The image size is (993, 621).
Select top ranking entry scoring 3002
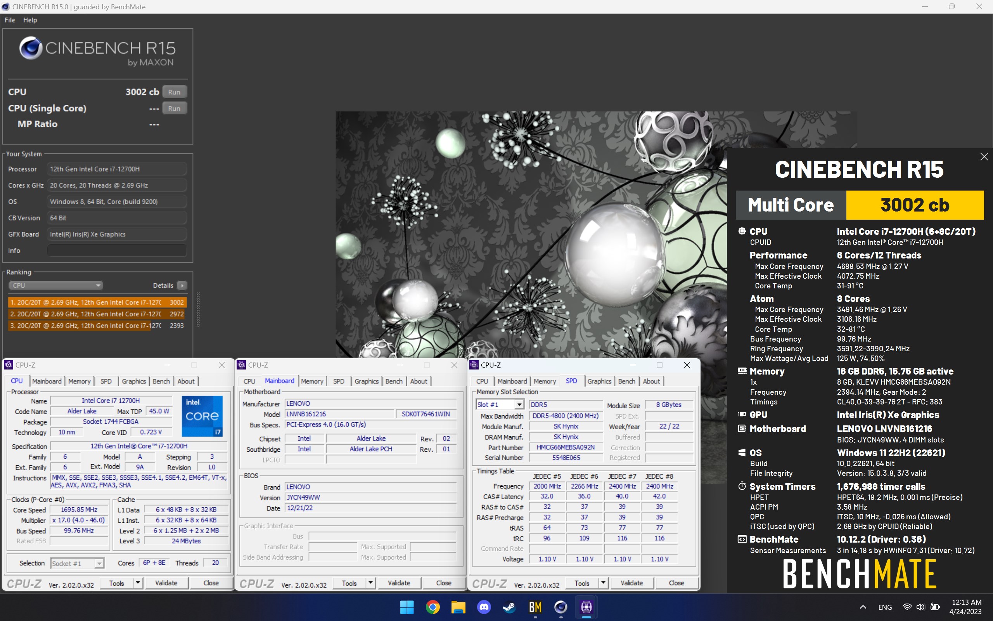pos(97,302)
